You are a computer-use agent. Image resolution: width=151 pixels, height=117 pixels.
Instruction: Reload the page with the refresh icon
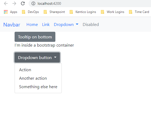click(23, 3)
